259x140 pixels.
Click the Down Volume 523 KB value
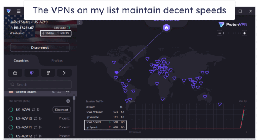coord(119,112)
